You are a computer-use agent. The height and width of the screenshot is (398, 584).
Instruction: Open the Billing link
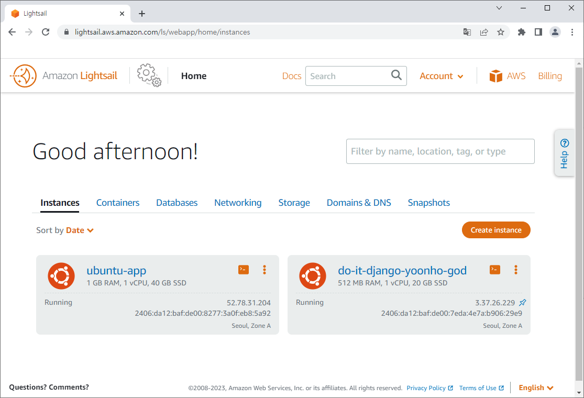pyautogui.click(x=550, y=76)
